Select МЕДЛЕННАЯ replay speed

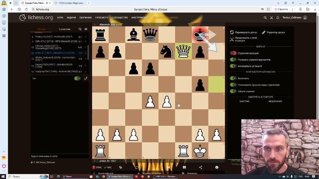(275, 101)
